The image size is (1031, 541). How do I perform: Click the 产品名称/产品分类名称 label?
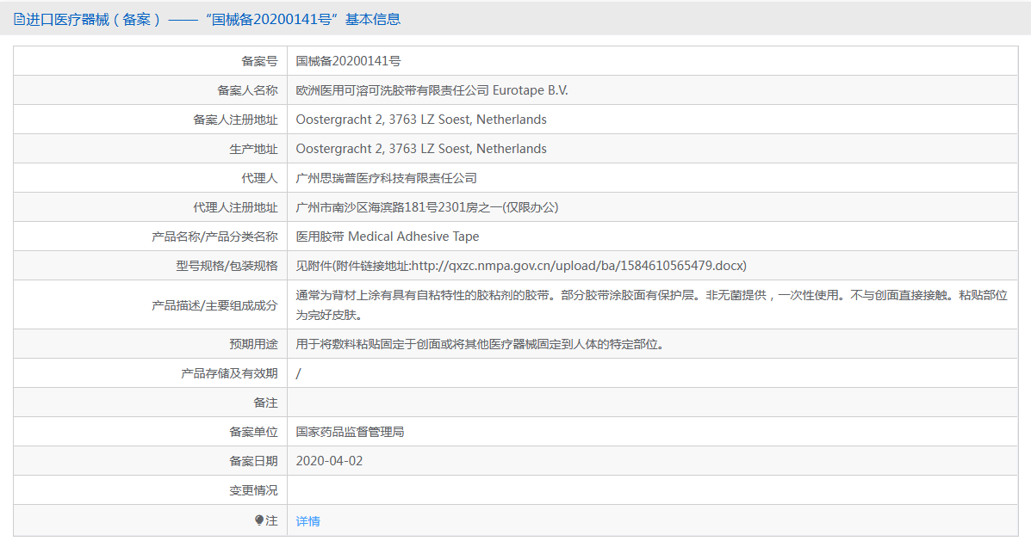[215, 237]
